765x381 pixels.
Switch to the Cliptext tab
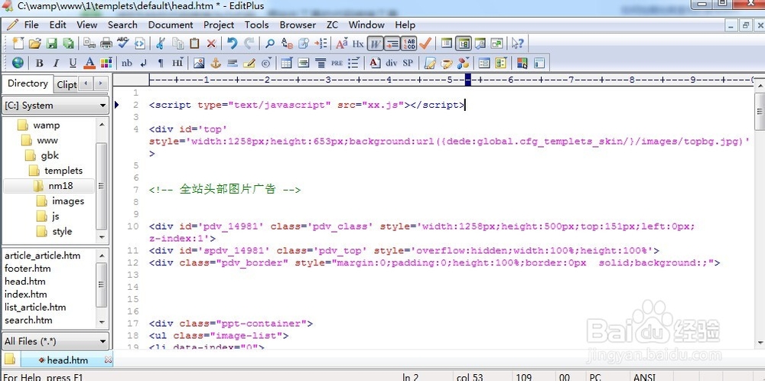67,84
